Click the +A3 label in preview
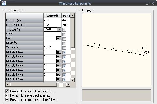157x104 pixels. [x=144, y=48]
